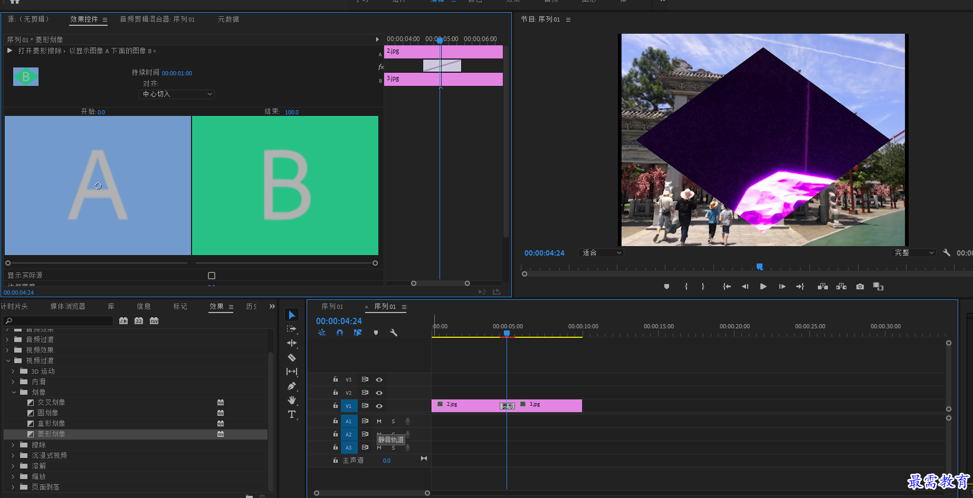Hide track V3 with its eye icon
This screenshot has height=498, width=973.
point(379,379)
